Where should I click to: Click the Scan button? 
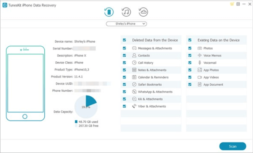point(233,146)
